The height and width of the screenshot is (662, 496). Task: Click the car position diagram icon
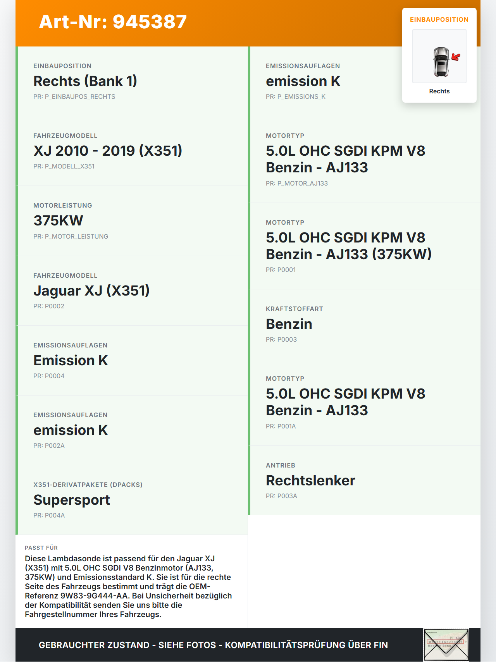coord(439,56)
